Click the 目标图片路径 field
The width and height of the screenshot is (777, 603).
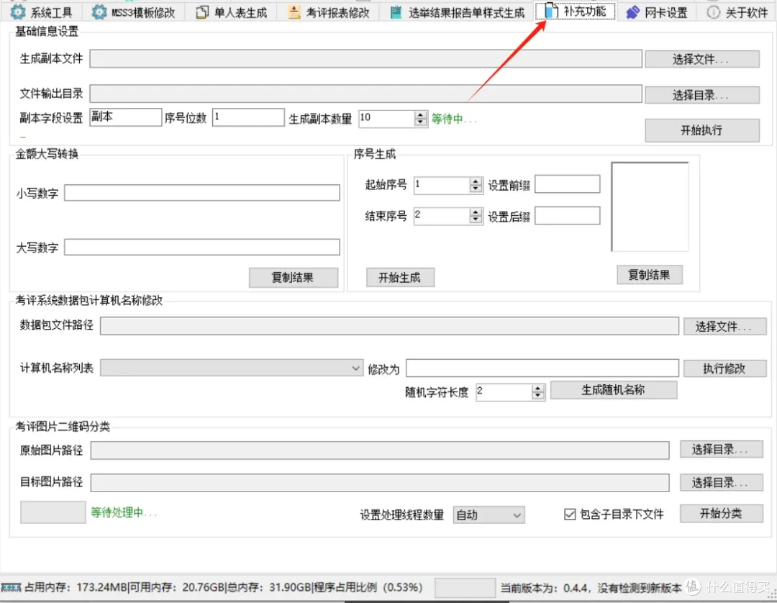click(380, 482)
